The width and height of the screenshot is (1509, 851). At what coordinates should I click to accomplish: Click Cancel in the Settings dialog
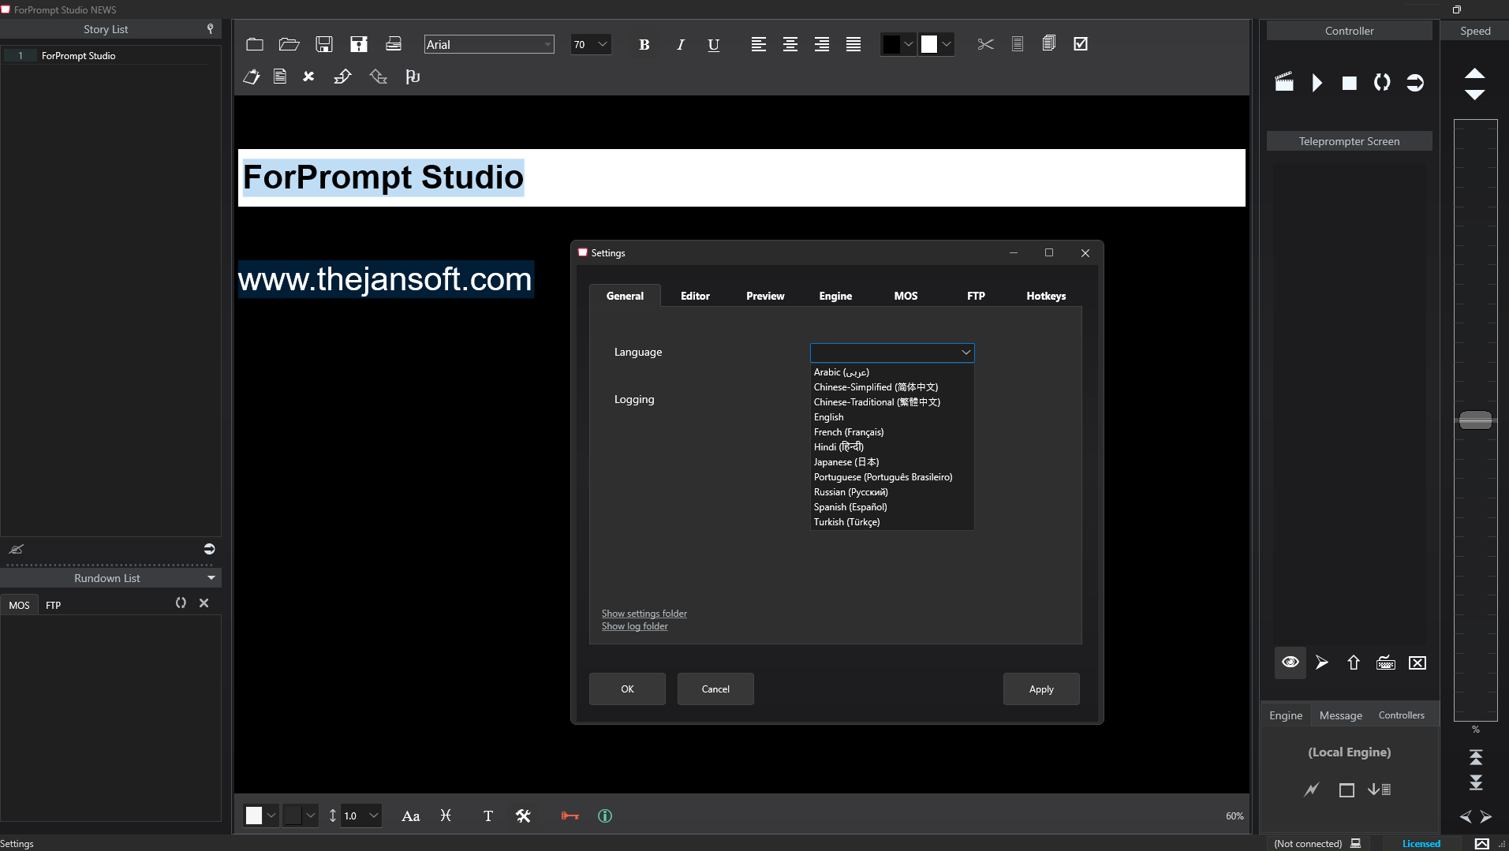(x=715, y=689)
